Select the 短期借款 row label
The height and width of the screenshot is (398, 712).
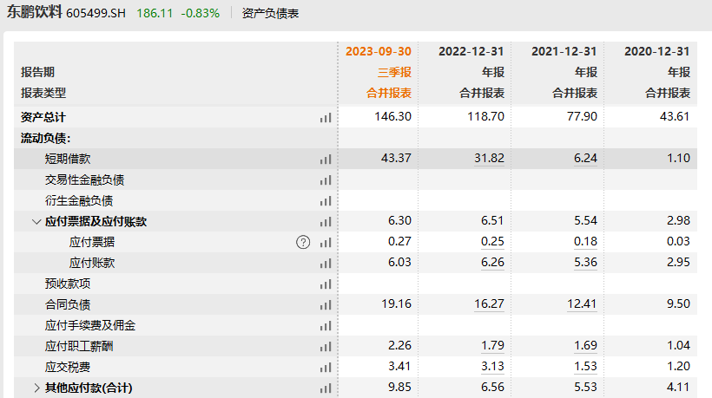tap(68, 159)
